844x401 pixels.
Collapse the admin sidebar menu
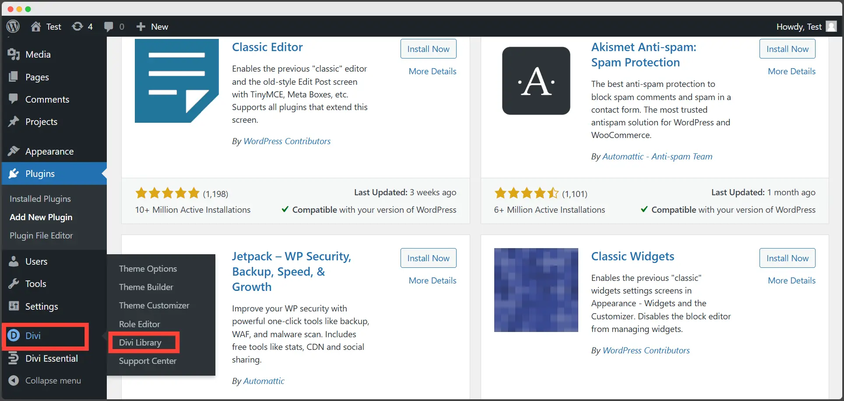45,380
